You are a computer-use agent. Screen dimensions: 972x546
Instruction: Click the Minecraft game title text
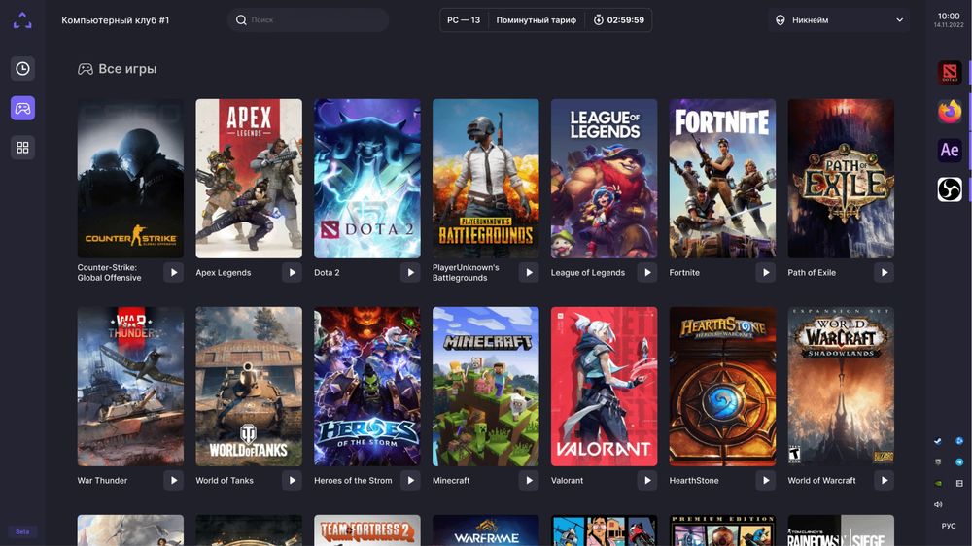(x=451, y=480)
